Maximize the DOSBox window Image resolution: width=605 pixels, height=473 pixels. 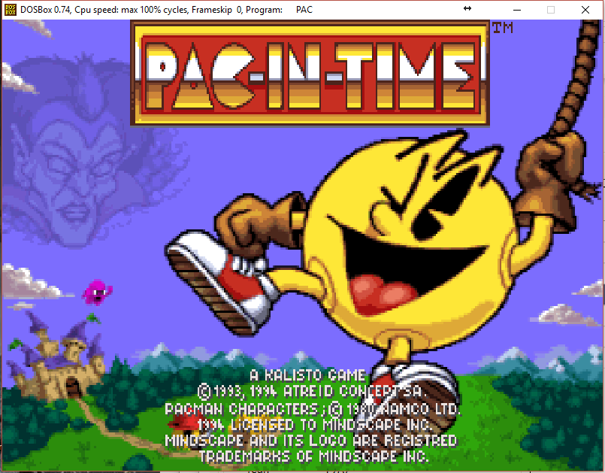tap(551, 10)
